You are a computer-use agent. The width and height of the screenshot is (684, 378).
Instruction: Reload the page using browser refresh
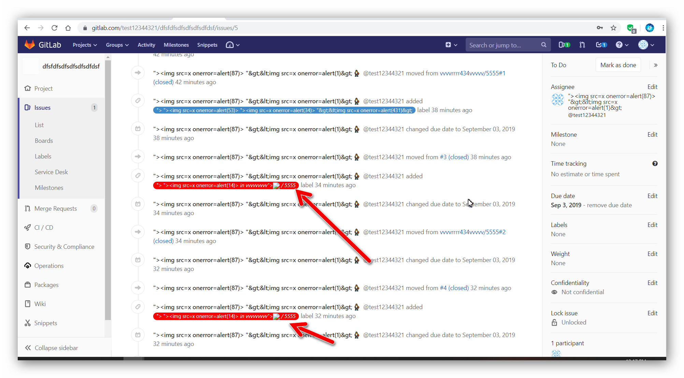click(x=54, y=28)
